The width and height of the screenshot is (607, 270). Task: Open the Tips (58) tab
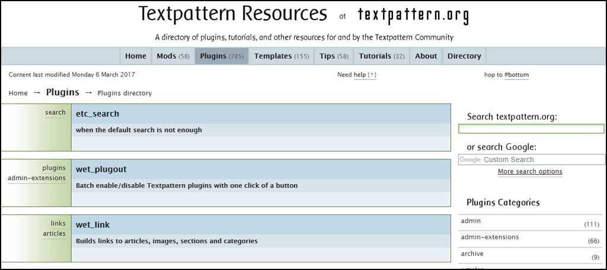click(334, 56)
